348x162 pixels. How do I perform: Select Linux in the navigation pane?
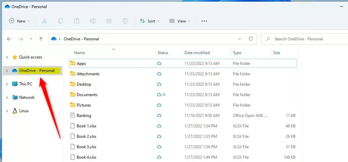[x=24, y=111]
